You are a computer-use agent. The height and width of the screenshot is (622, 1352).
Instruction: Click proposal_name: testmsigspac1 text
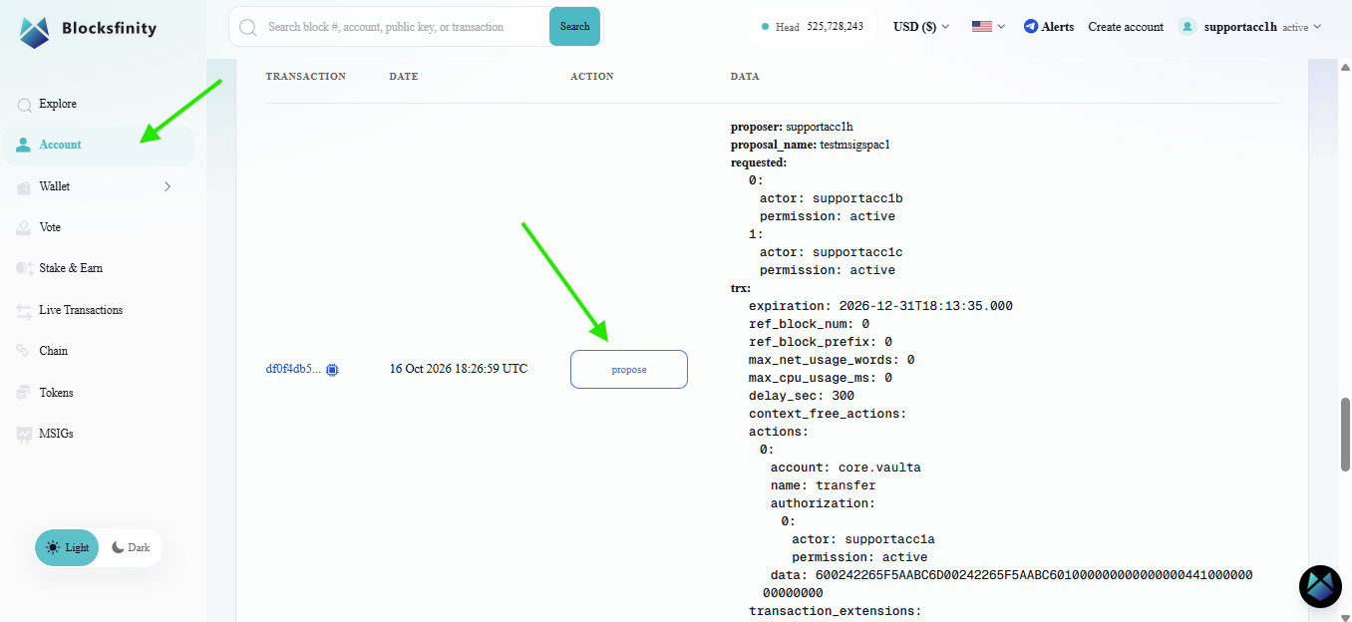click(x=810, y=145)
